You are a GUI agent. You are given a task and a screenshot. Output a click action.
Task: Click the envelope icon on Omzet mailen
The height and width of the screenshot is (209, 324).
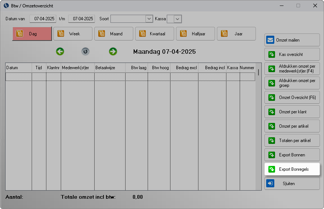270,40
